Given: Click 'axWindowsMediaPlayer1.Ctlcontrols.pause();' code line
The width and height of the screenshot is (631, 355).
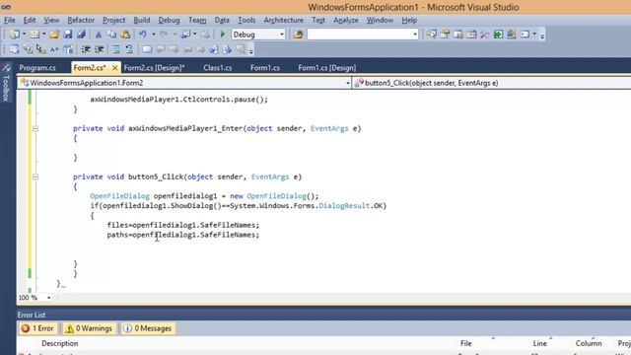Looking at the screenshot, I should (178, 100).
